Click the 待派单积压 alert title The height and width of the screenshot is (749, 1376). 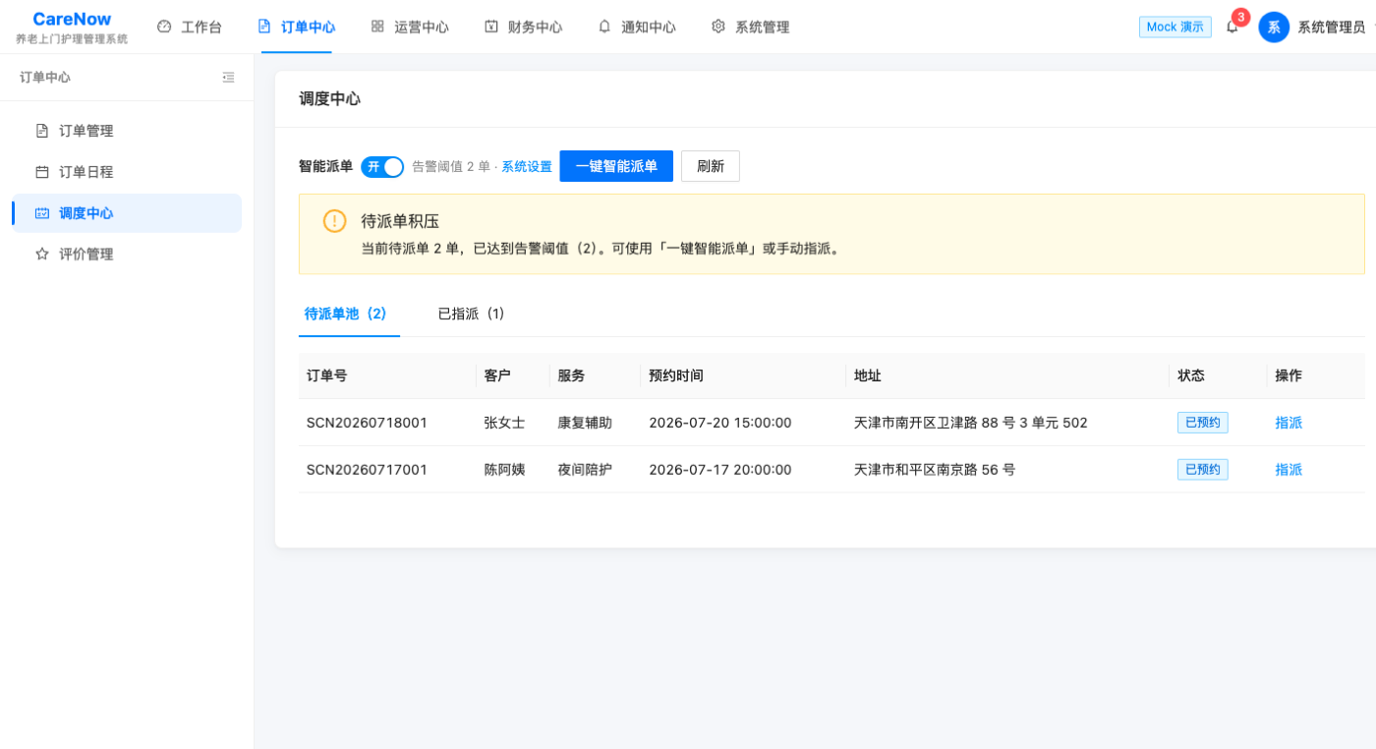(x=400, y=221)
